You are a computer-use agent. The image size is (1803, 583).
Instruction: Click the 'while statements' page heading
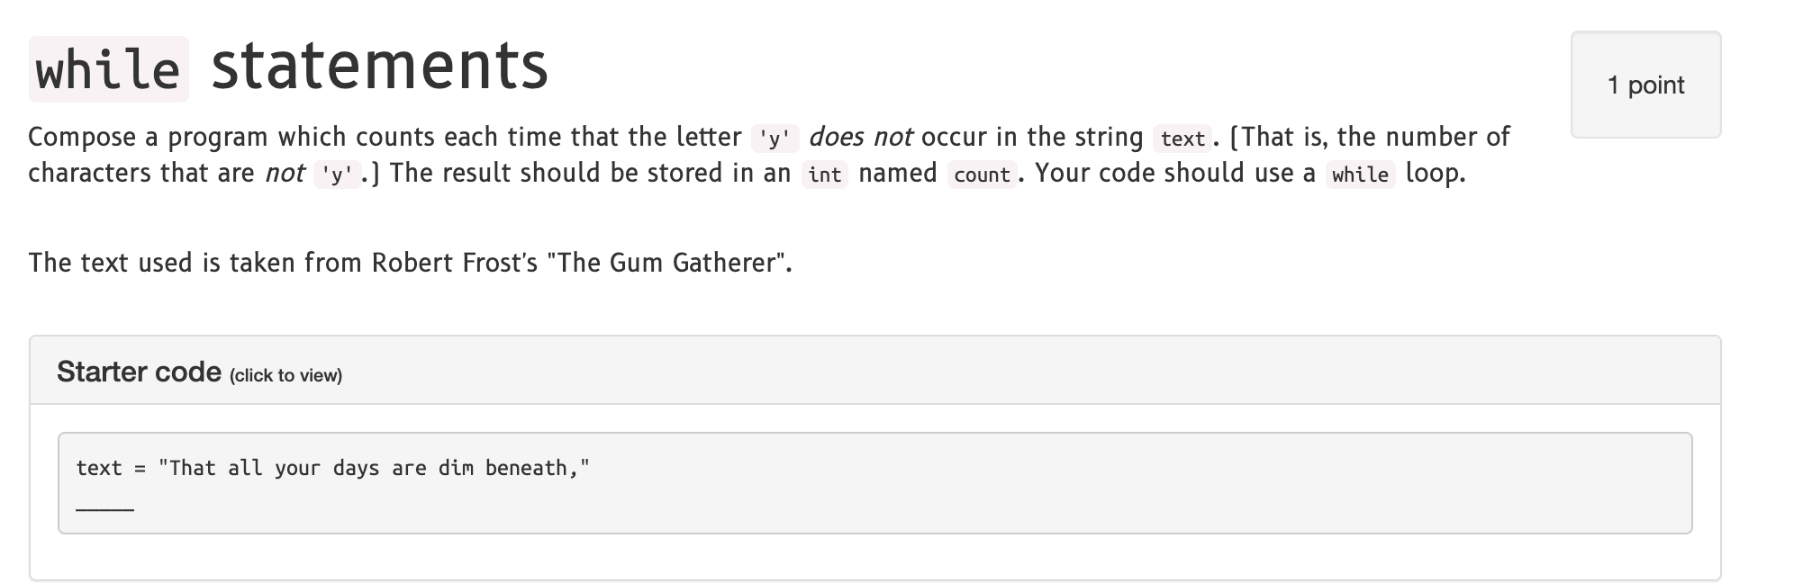288,63
